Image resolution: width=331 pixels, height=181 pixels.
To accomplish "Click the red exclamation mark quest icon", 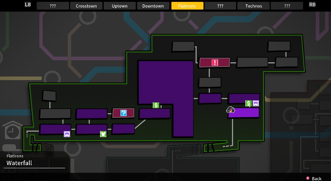I will pos(215,63).
